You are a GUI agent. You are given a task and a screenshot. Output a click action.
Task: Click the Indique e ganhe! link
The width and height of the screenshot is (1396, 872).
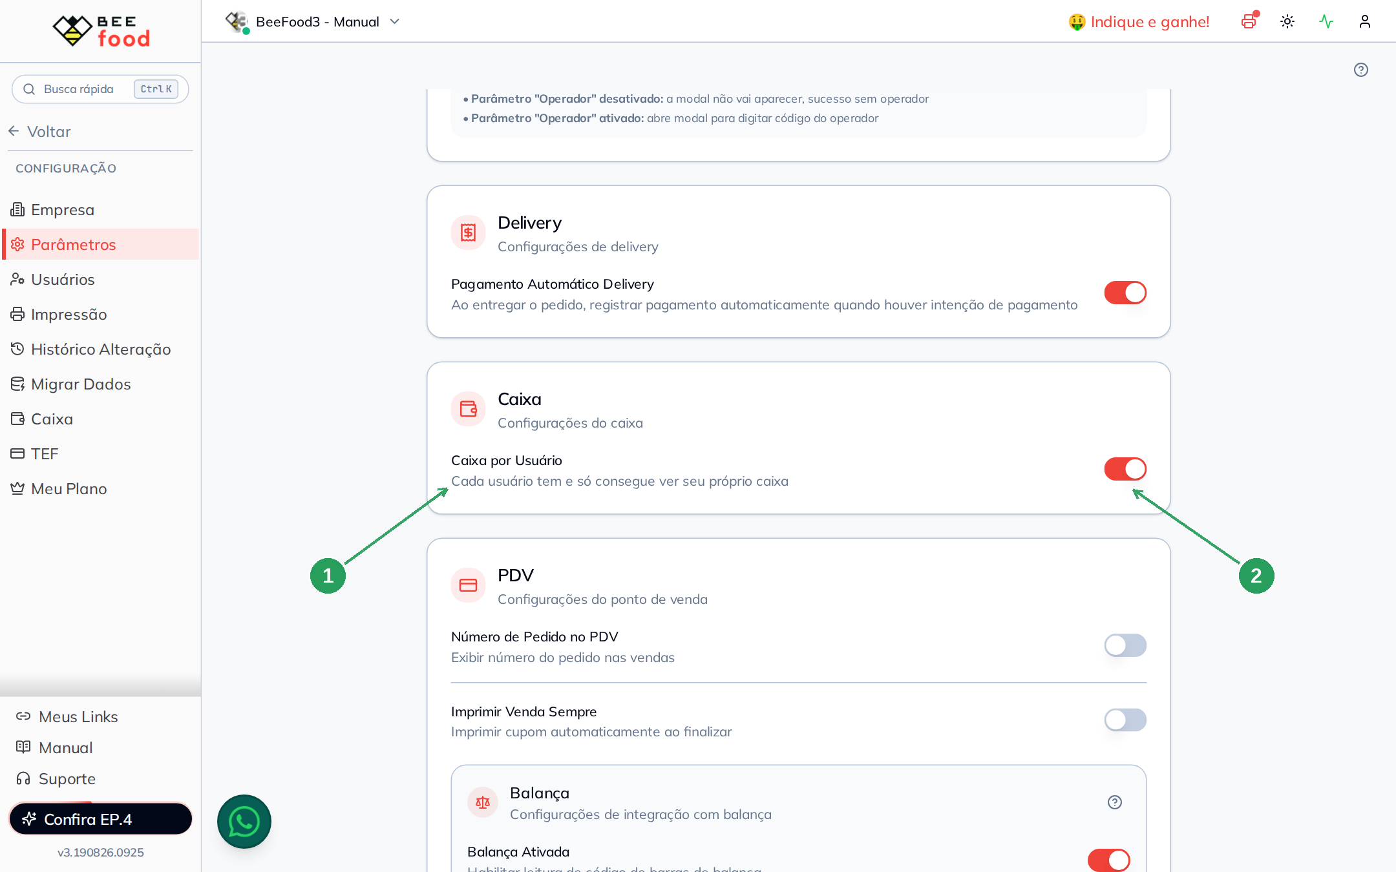tap(1150, 22)
